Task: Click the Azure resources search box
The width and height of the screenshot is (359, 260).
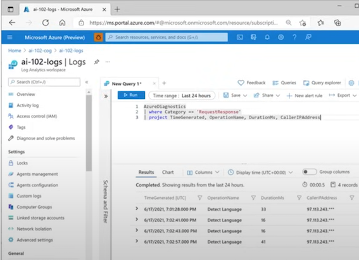Action: tap(167, 37)
